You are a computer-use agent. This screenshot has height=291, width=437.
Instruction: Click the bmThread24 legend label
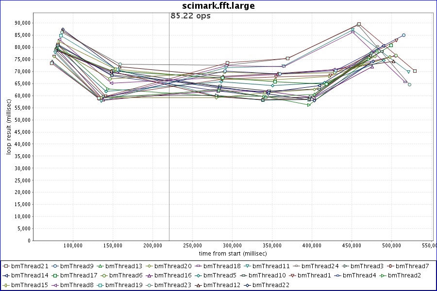click(320, 266)
